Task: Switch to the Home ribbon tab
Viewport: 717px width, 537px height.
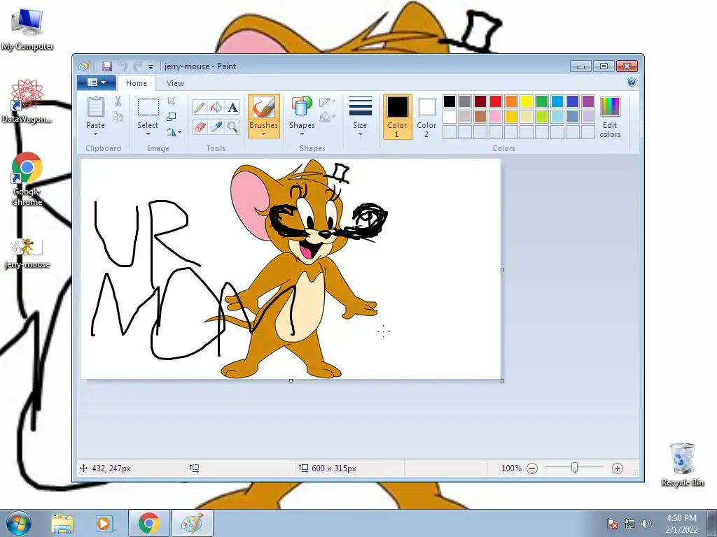Action: click(x=137, y=83)
